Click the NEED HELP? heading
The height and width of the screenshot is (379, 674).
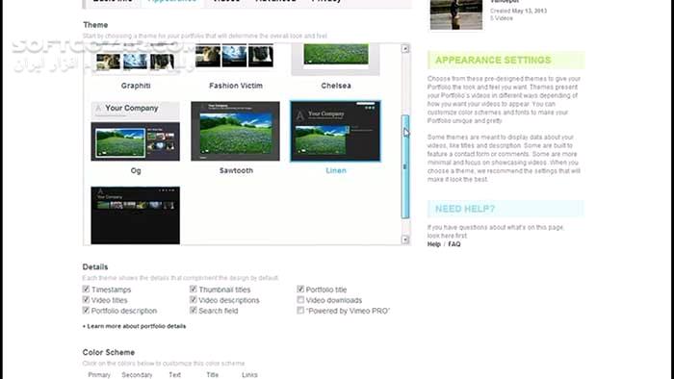465,209
